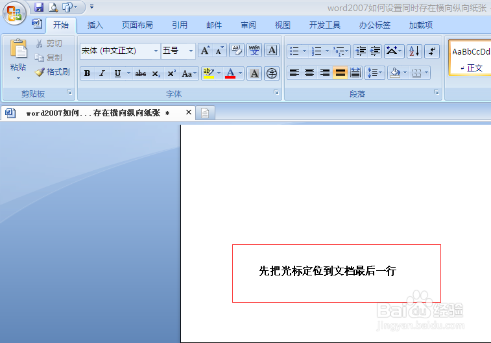Apply distributed alignment
Screen dimensions: 491x343
(355, 73)
